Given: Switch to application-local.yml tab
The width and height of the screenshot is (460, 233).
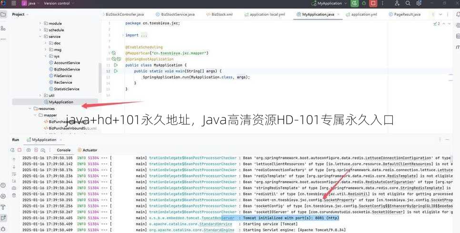Looking at the screenshot, I should pos(265,14).
